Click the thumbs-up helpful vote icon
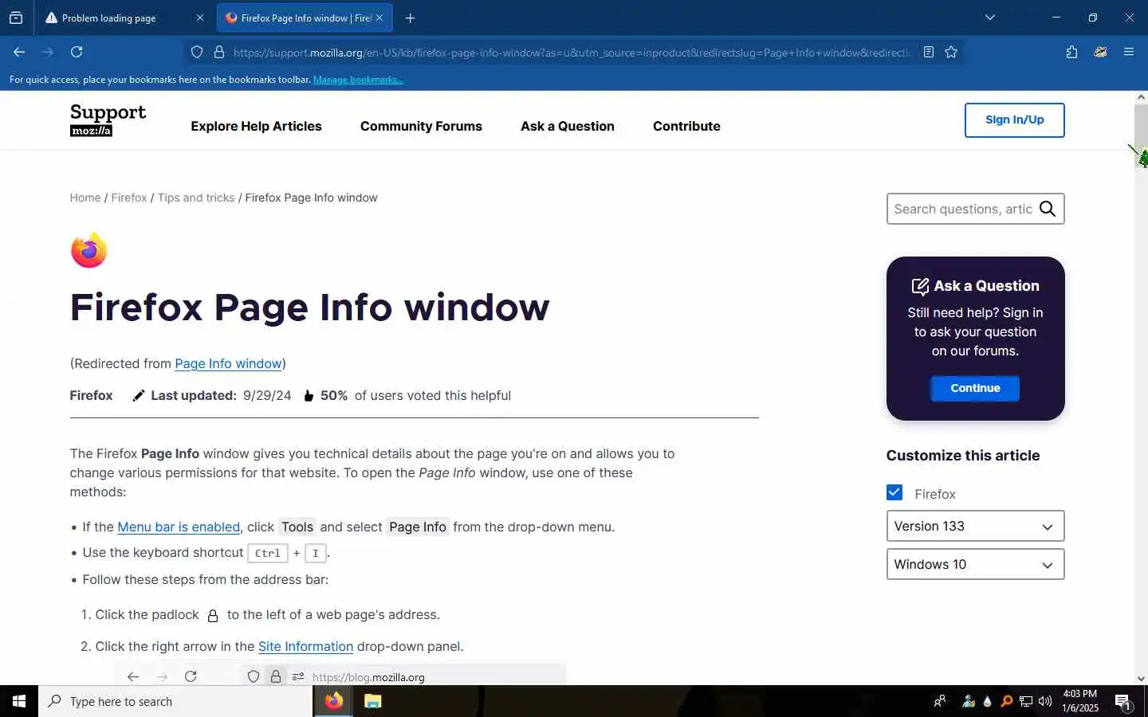 [309, 396]
